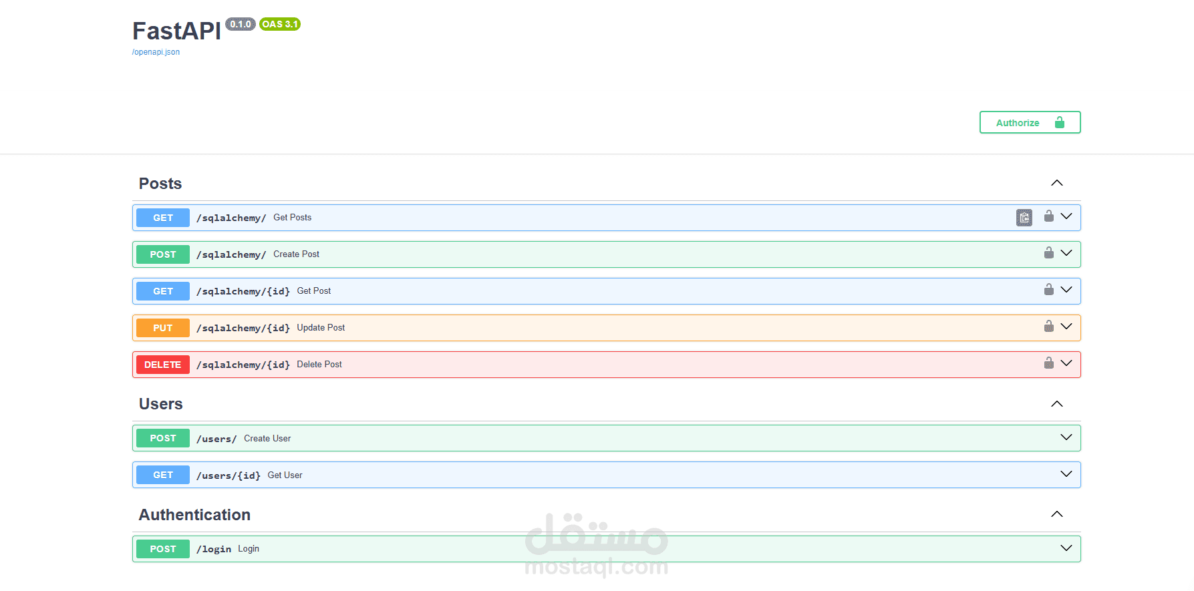Click the /sqlalchemy/ path of Create Post

[x=231, y=254]
